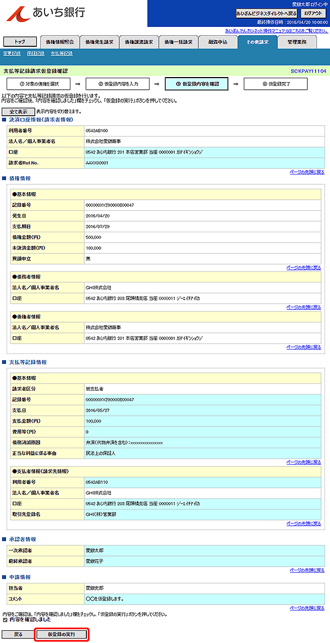
Task: Select the 請求者Ref.No. value AAXX00001
Action: (x=97, y=163)
